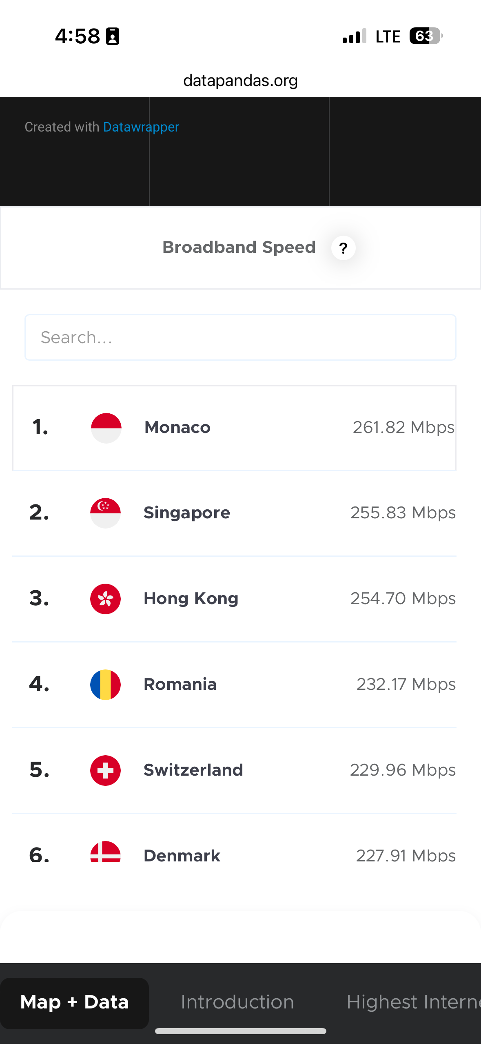This screenshot has width=481, height=1044.
Task: Tap the battery indicator in status bar
Action: point(426,36)
